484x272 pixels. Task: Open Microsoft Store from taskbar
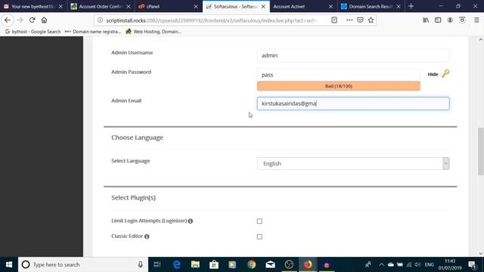coord(214,264)
